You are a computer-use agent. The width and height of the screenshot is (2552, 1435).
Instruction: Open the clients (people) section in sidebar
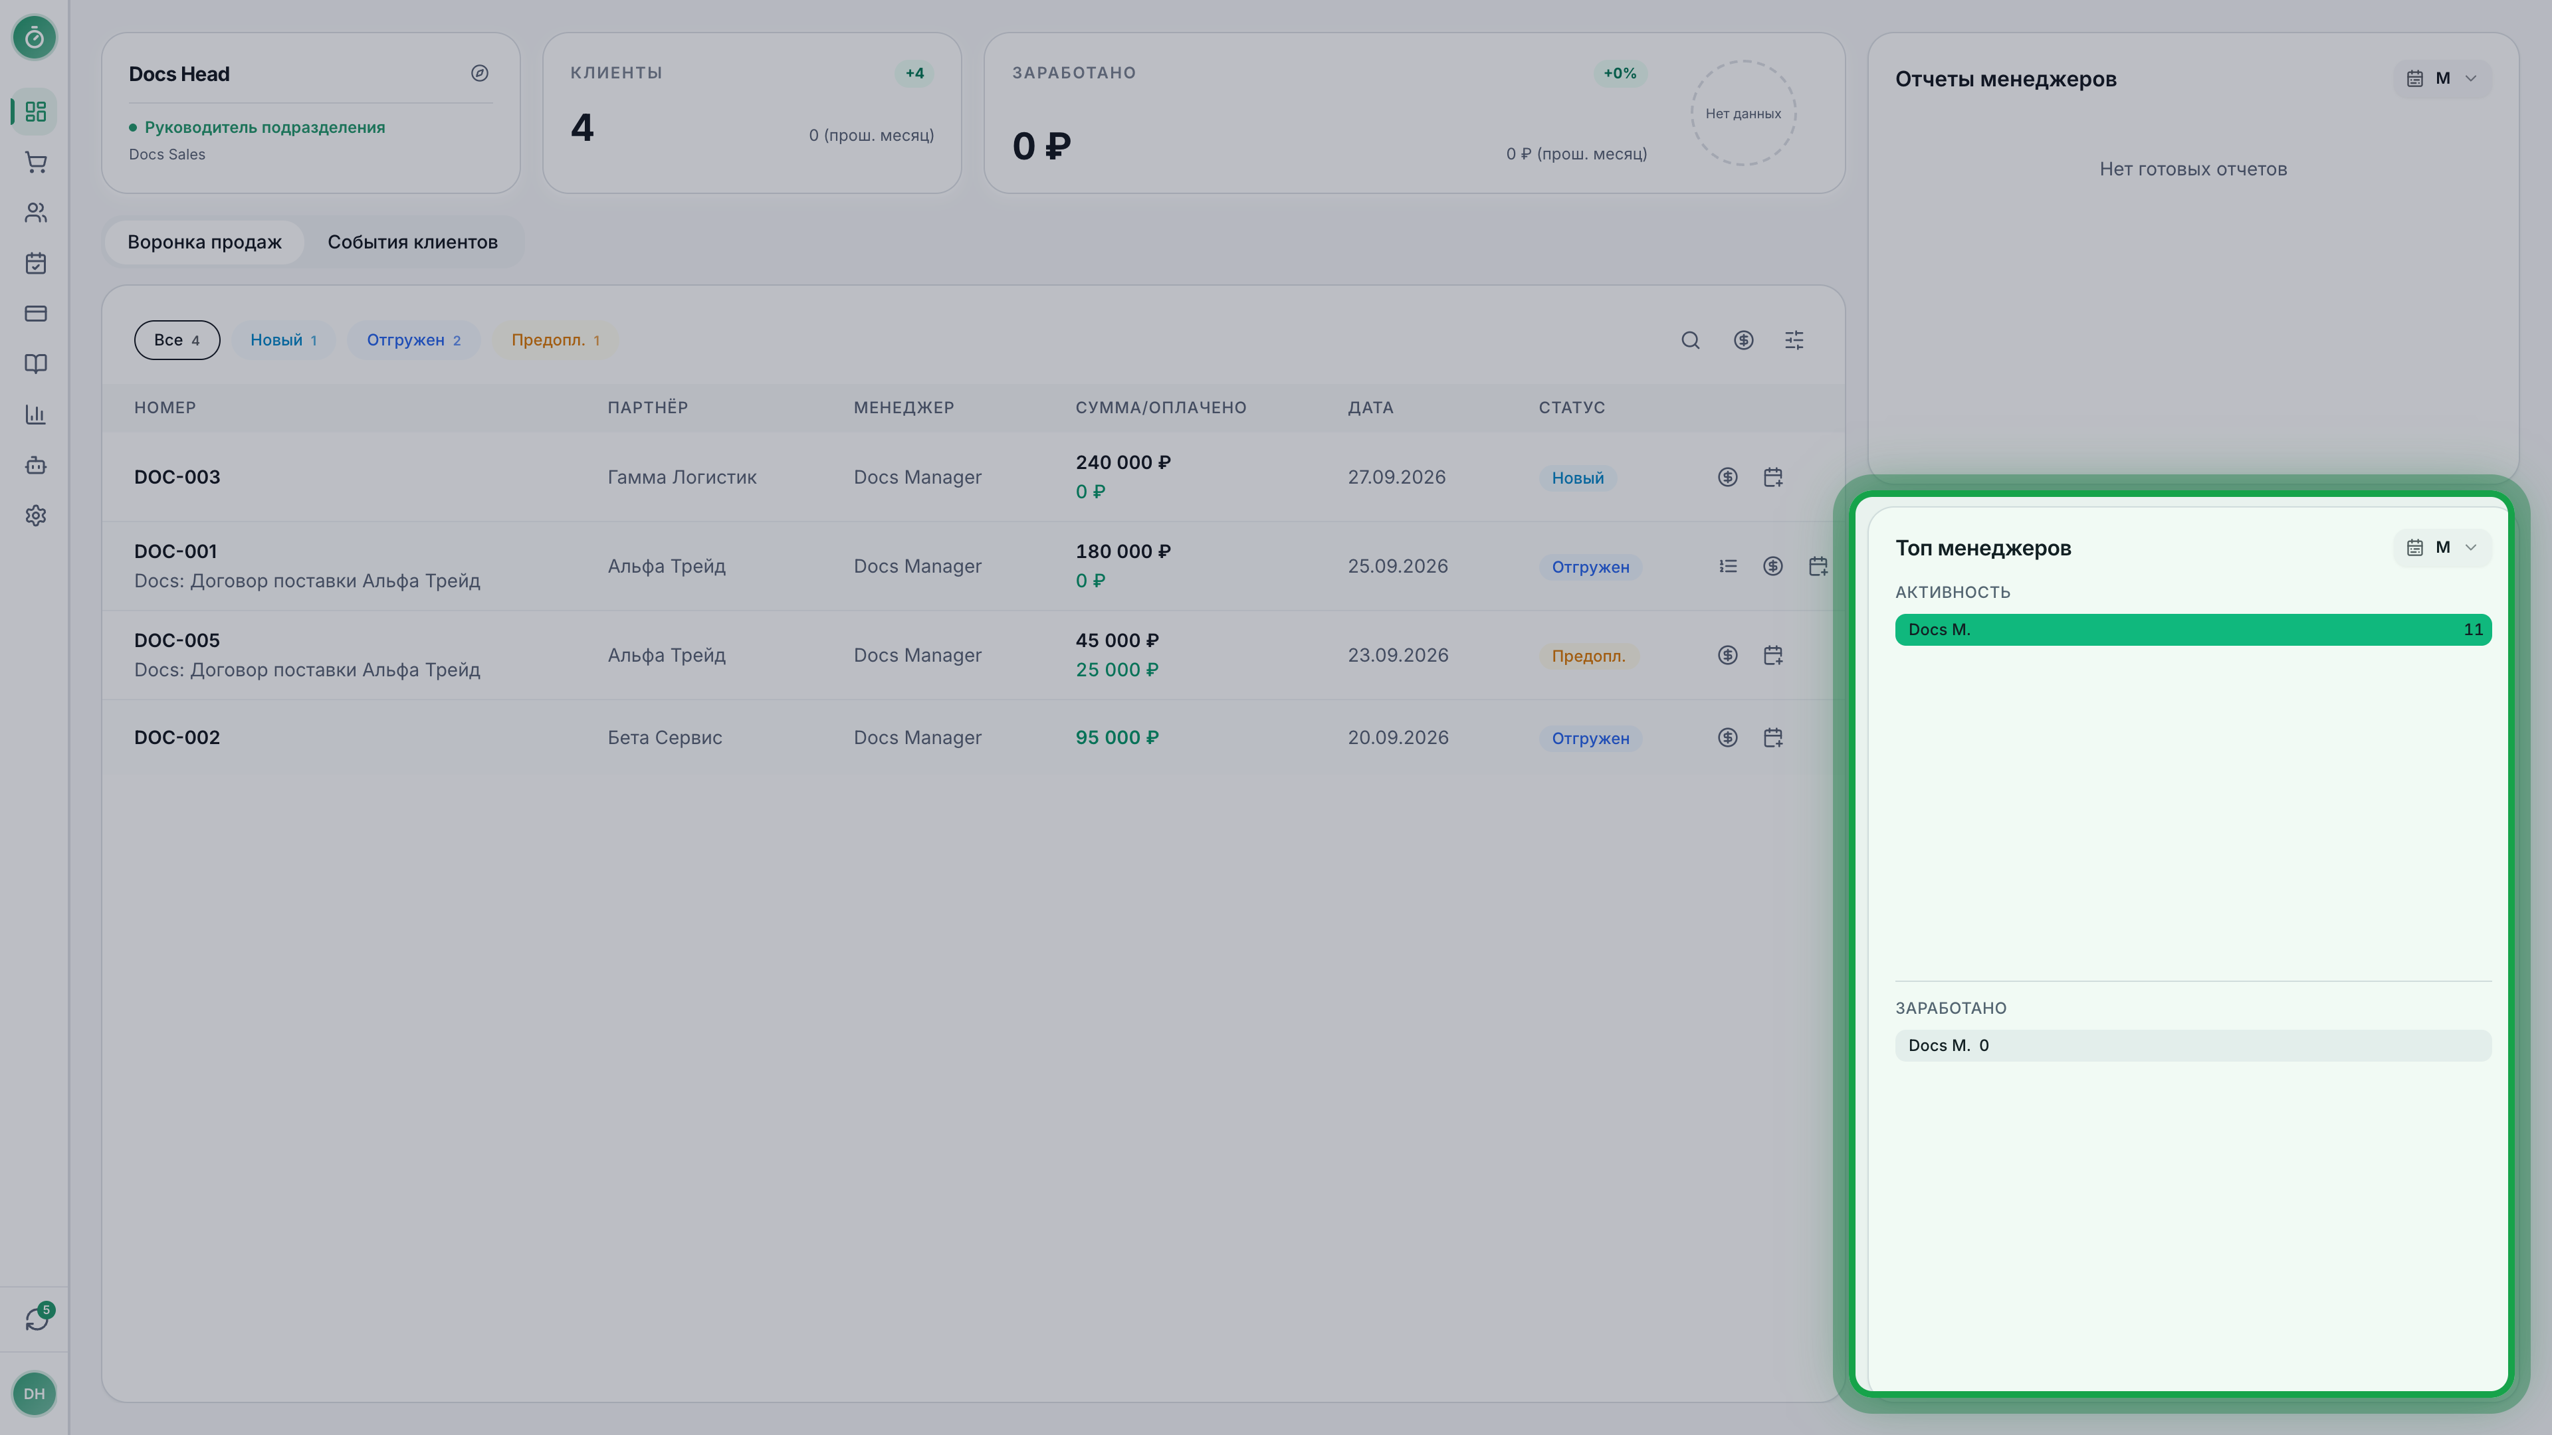point(36,213)
